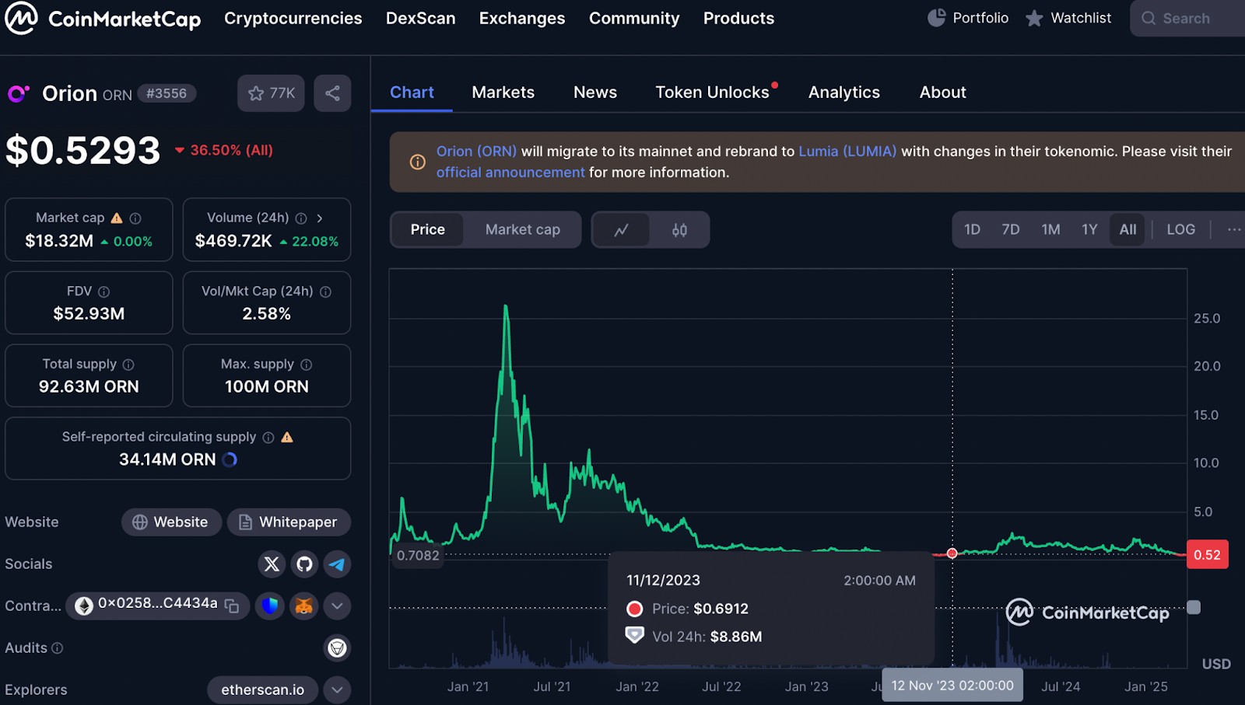This screenshot has width=1245, height=705.
Task: Set chart range to 1M
Action: (x=1051, y=230)
